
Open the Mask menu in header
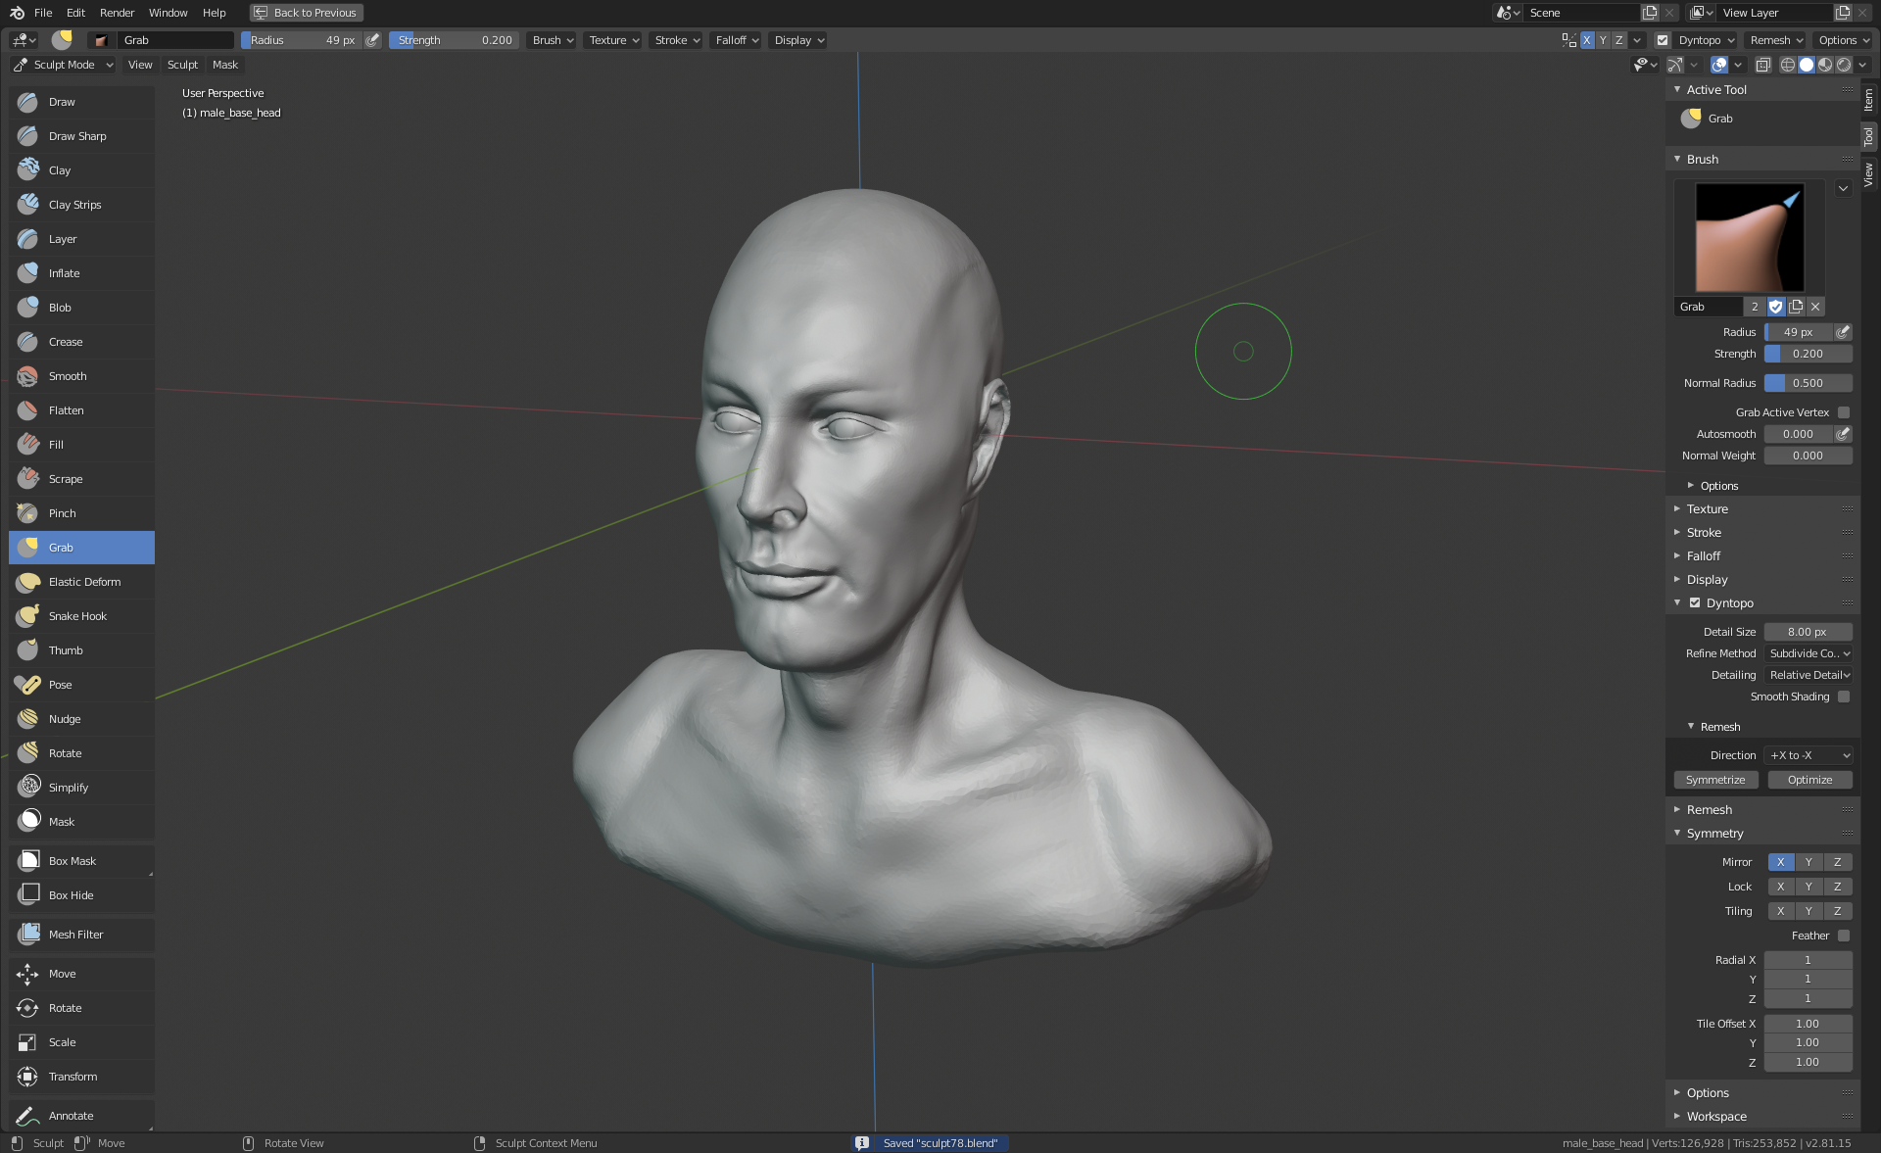point(224,65)
